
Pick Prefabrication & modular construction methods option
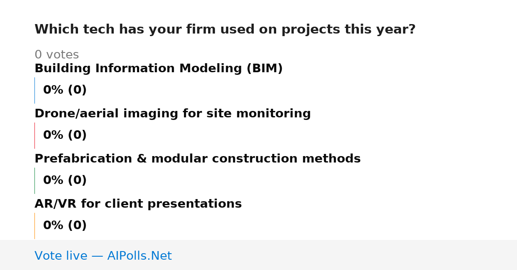(x=197, y=159)
